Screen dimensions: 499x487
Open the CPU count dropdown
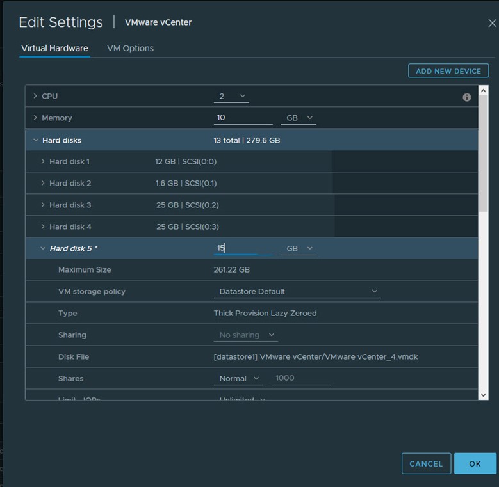(231, 96)
